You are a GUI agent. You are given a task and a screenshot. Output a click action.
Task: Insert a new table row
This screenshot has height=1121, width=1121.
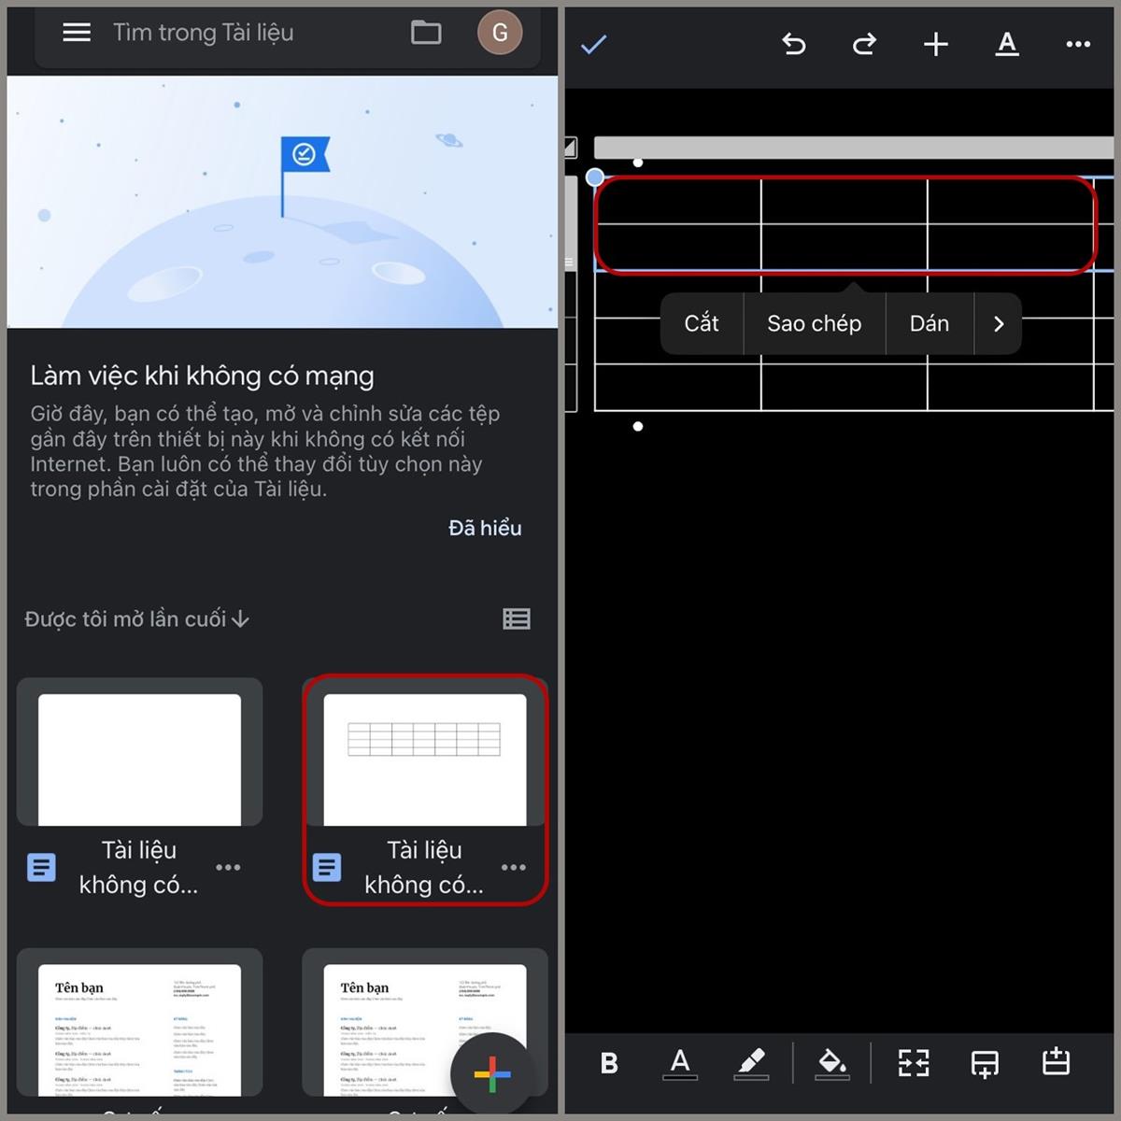985,1063
